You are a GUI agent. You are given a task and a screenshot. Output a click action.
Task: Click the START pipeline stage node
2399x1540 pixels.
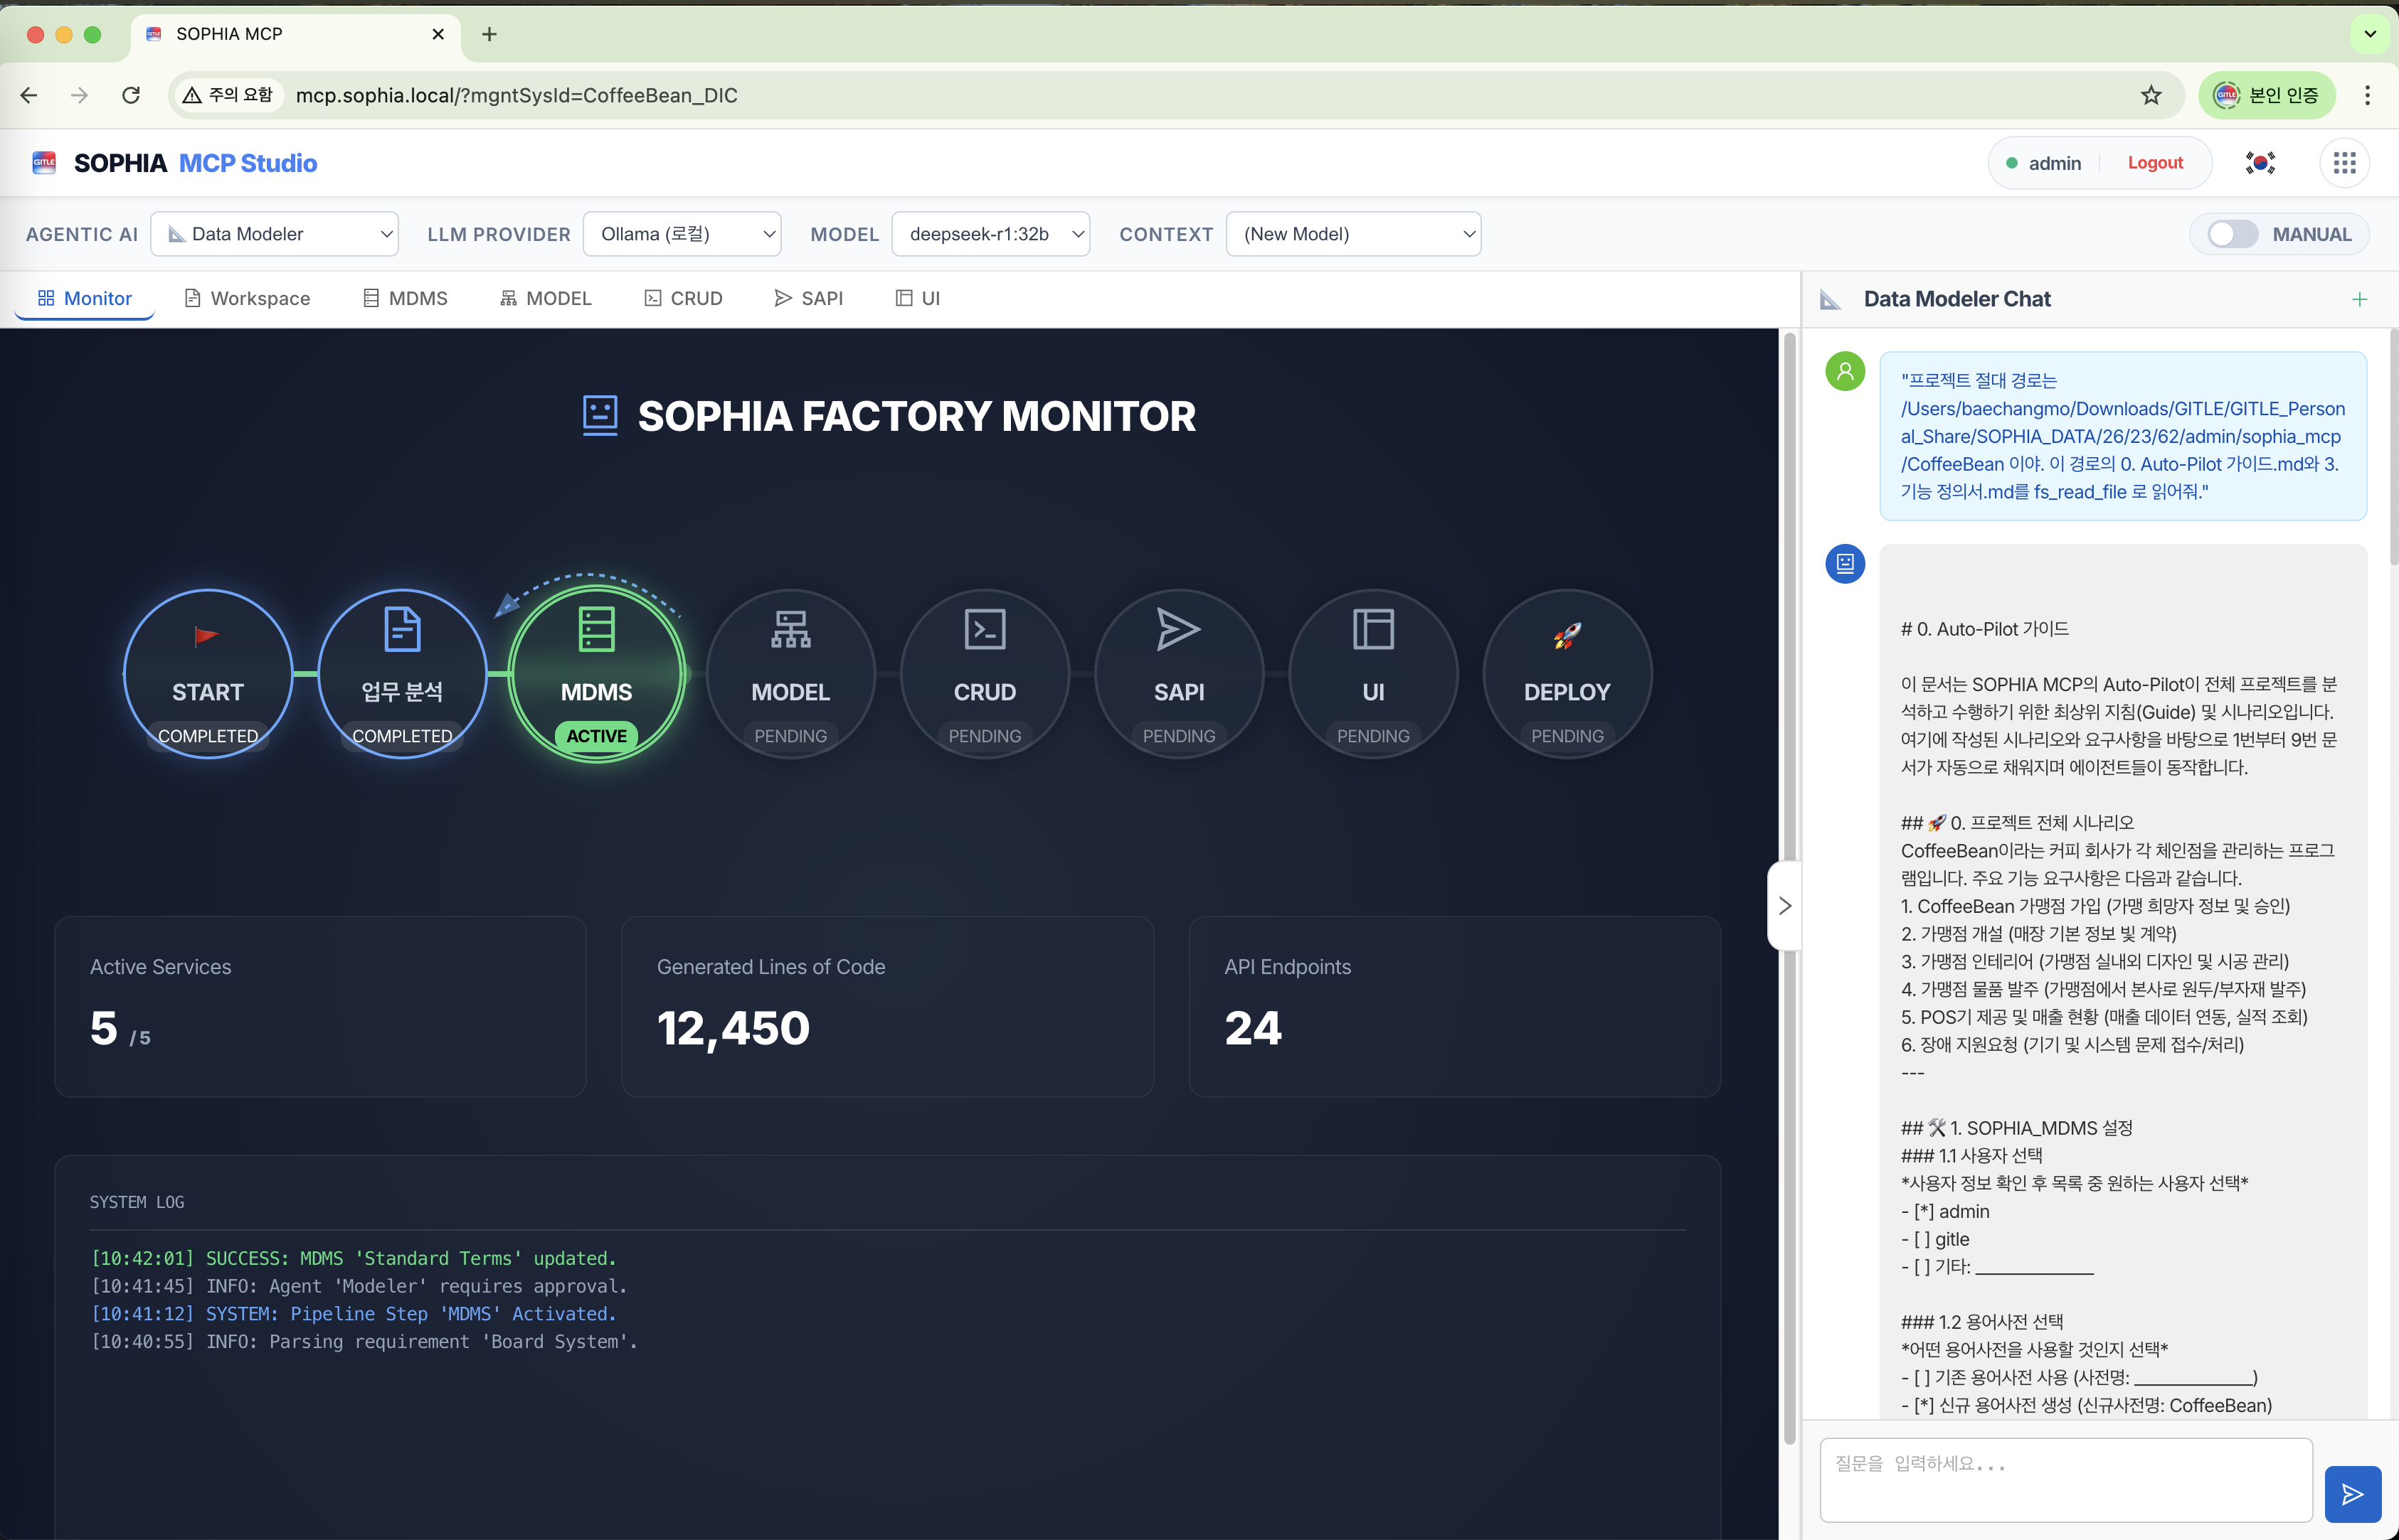pyautogui.click(x=208, y=673)
